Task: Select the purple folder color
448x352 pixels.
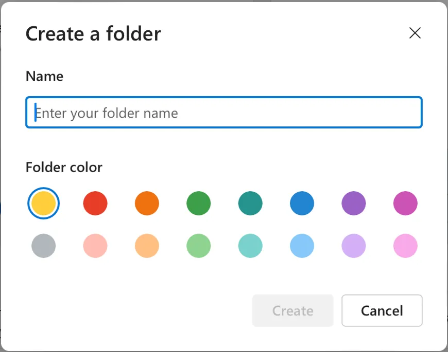Action: pyautogui.click(x=354, y=203)
